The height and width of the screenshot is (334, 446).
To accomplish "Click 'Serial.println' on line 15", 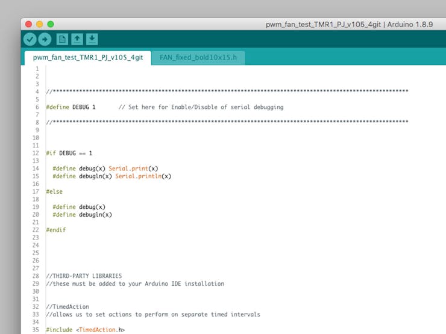I will [x=138, y=176].
